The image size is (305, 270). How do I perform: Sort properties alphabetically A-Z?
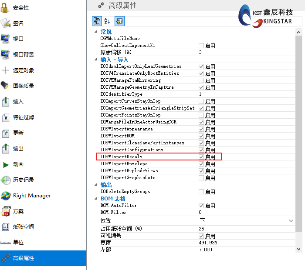pyautogui.click(x=107, y=21)
